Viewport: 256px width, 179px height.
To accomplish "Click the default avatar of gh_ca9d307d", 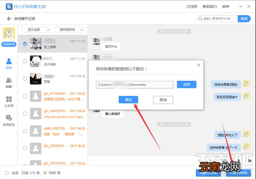I will pyautogui.click(x=35, y=114).
